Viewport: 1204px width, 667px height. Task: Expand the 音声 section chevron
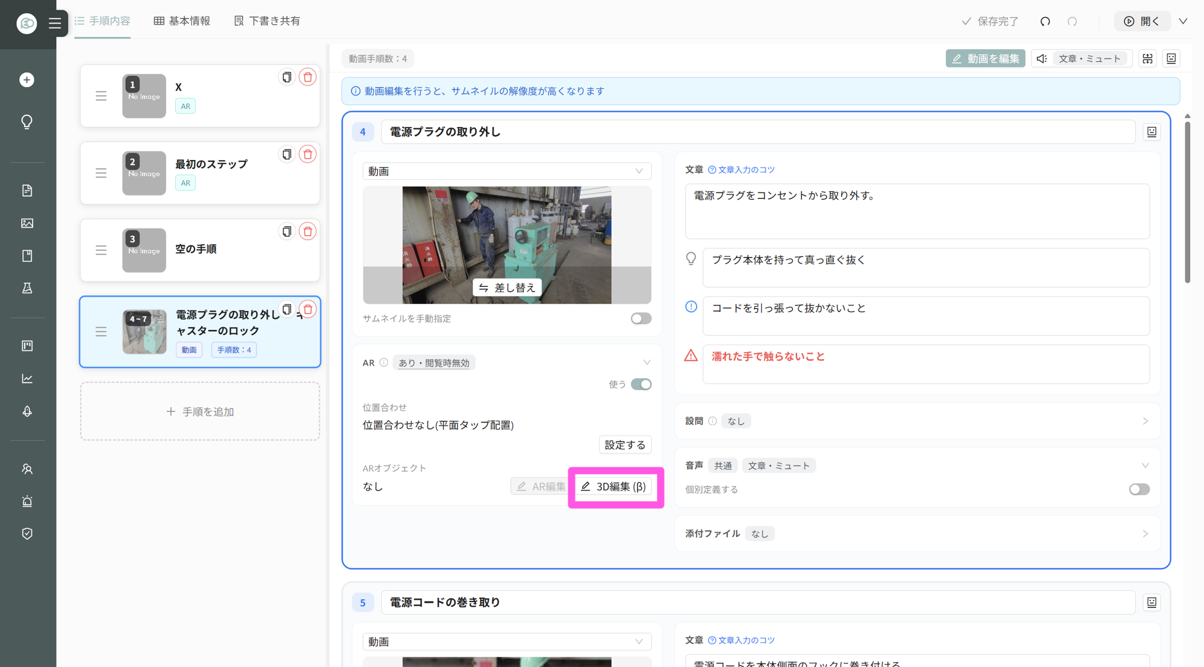tap(1145, 466)
